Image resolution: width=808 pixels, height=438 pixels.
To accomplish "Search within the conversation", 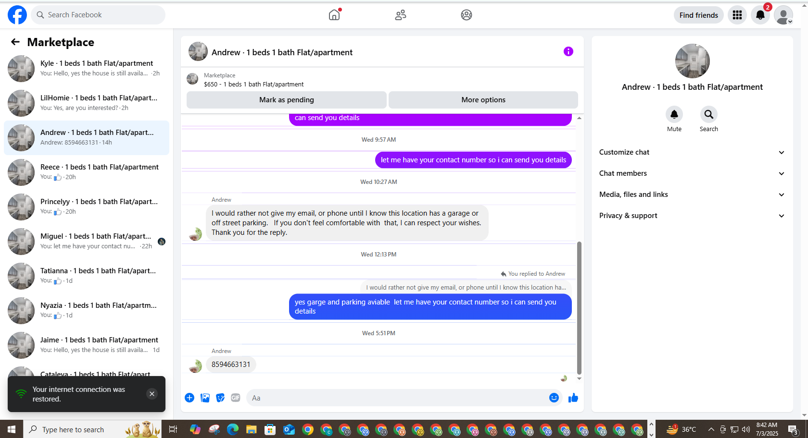I will (x=709, y=114).
